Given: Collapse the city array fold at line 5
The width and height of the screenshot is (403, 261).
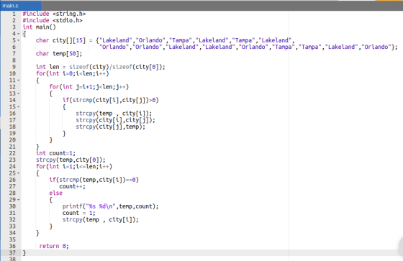Looking at the screenshot, I should pyautogui.click(x=18, y=40).
